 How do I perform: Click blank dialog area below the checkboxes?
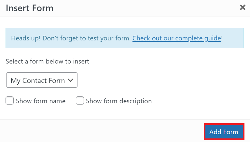click(x=124, y=112)
